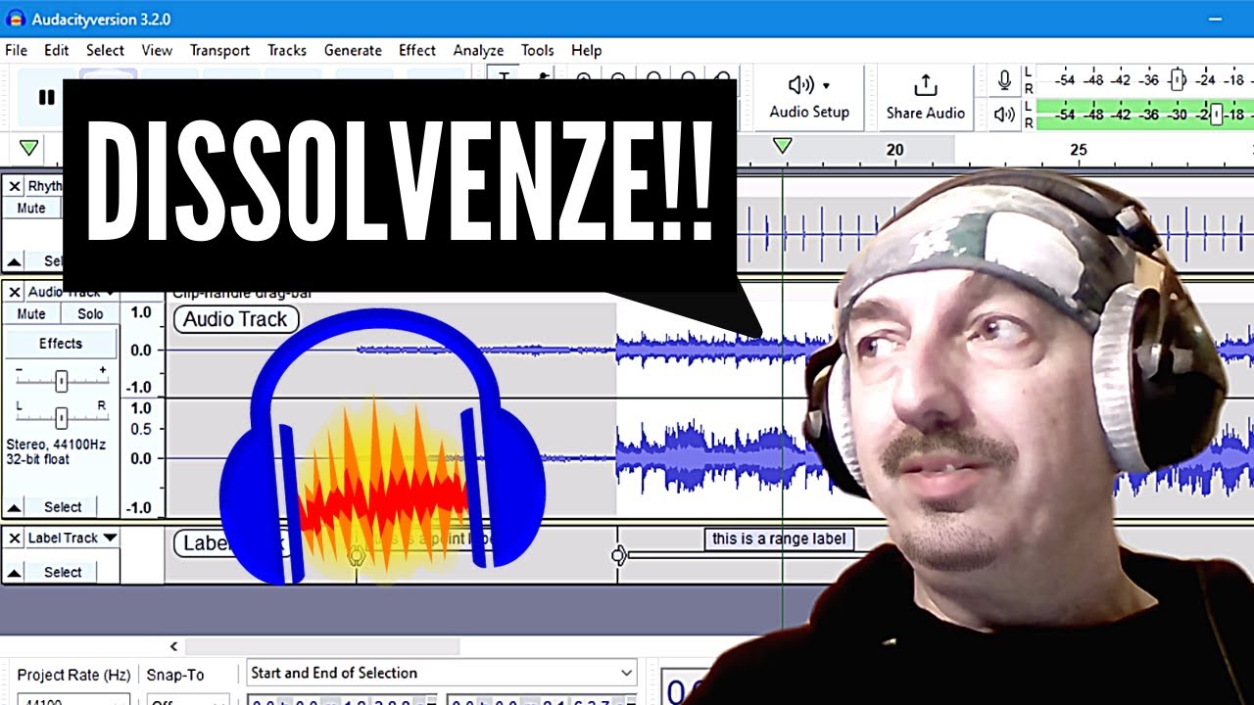Click the Audio Track pan slider
This screenshot has height=705, width=1254.
click(x=61, y=417)
